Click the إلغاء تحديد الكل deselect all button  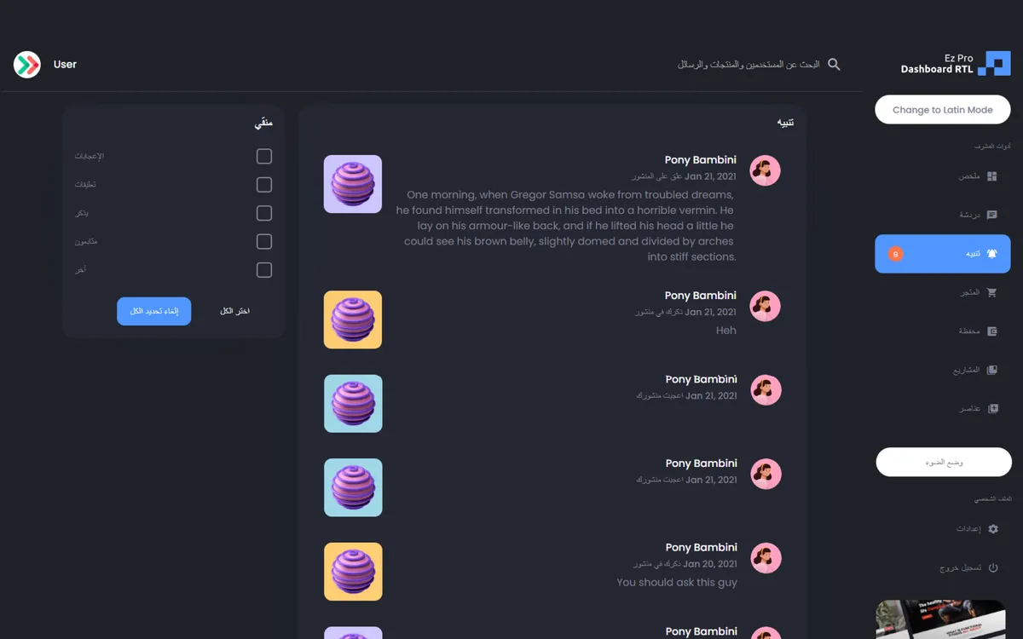click(154, 311)
